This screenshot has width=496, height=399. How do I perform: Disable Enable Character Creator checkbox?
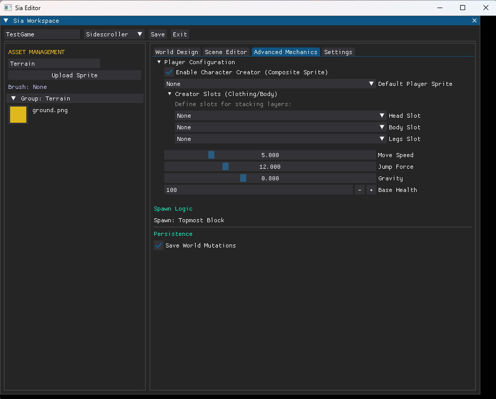click(x=169, y=72)
